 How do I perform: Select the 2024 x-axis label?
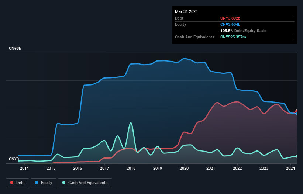click(290, 168)
